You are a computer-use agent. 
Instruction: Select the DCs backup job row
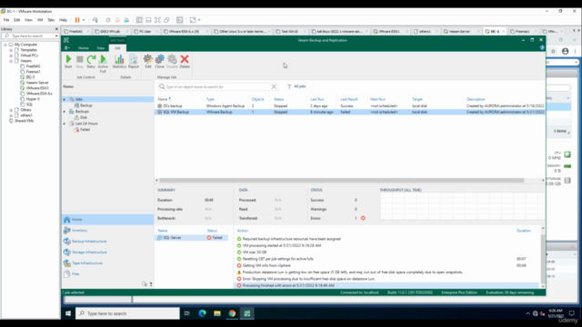point(350,105)
